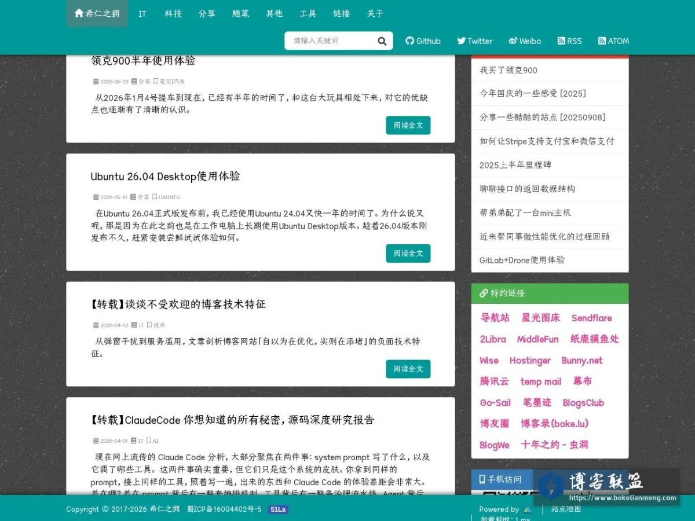Open post title 【转载】谈谈不受欢迎的博客技术特征
695x521 pixels.
point(178,304)
